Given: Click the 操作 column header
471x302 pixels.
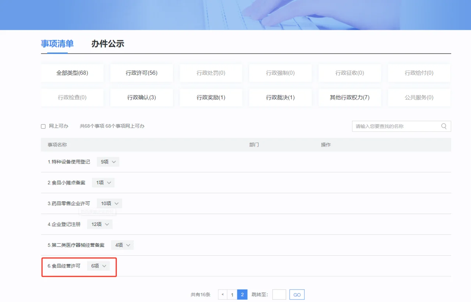Looking at the screenshot, I should 326,145.
